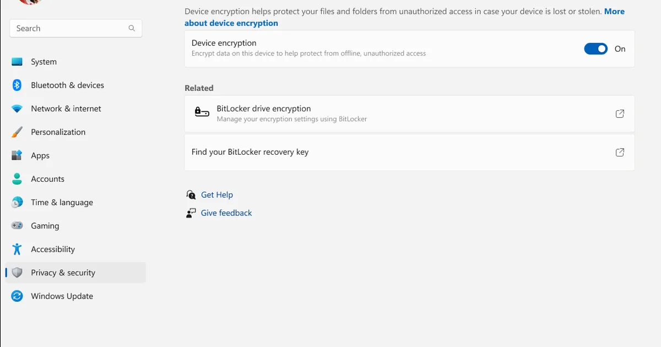
Task: Click the user profile picture
Action: click(30, 2)
